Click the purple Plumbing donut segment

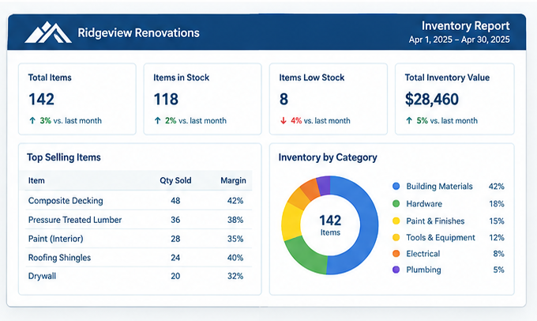coord(324,186)
